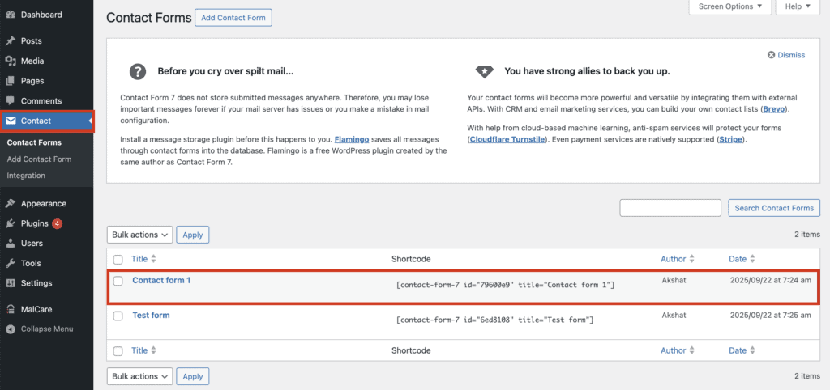Select the Contact form 1 shortcode text

(505, 286)
